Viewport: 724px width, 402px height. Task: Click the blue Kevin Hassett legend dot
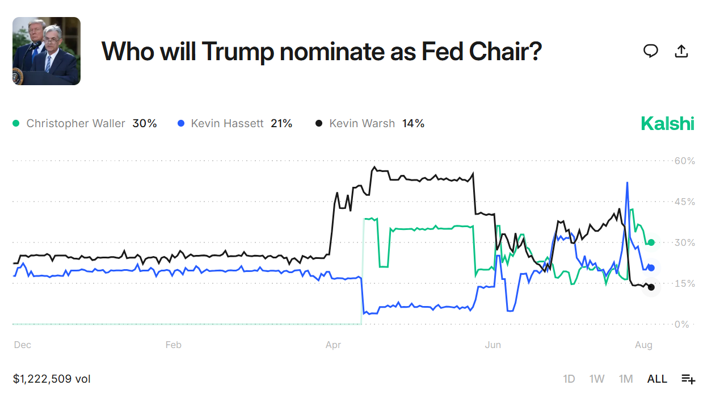[181, 123]
